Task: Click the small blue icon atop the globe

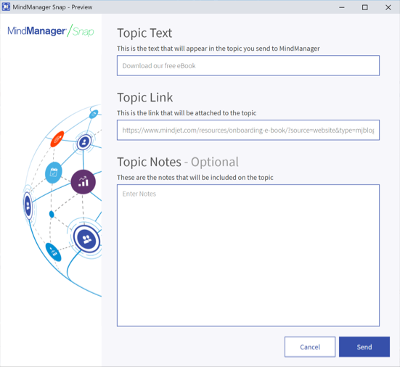Action: (x=94, y=114)
